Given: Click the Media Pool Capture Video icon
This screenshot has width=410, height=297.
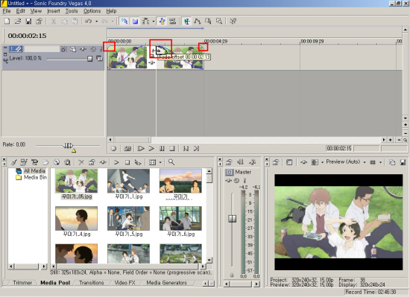Looking at the screenshot, I should tap(34, 162).
